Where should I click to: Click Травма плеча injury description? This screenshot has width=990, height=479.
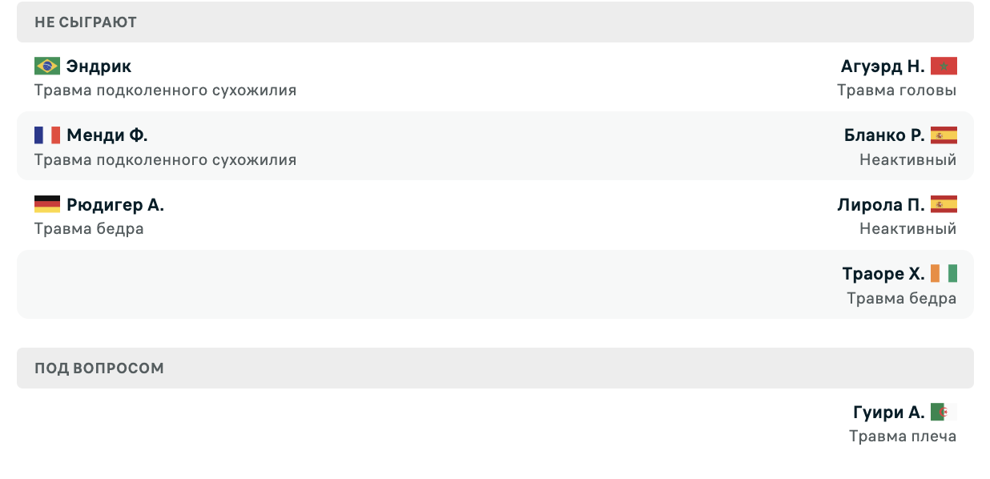(x=903, y=437)
